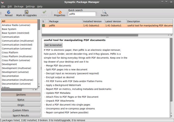Select Documentation (multiverse) section

coord(19,80)
